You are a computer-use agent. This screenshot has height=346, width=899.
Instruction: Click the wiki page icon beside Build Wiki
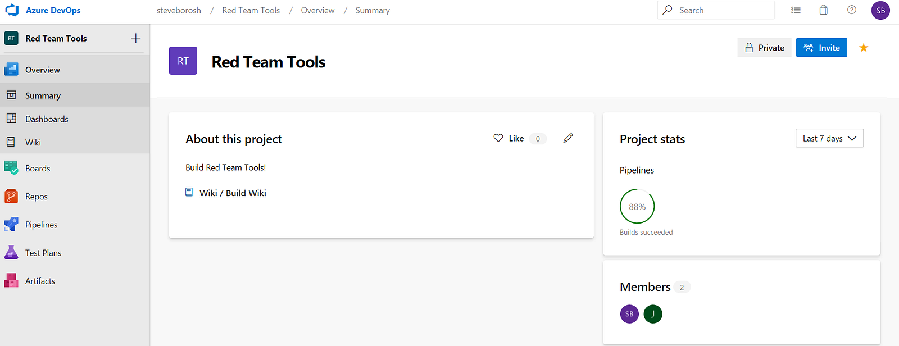click(189, 192)
